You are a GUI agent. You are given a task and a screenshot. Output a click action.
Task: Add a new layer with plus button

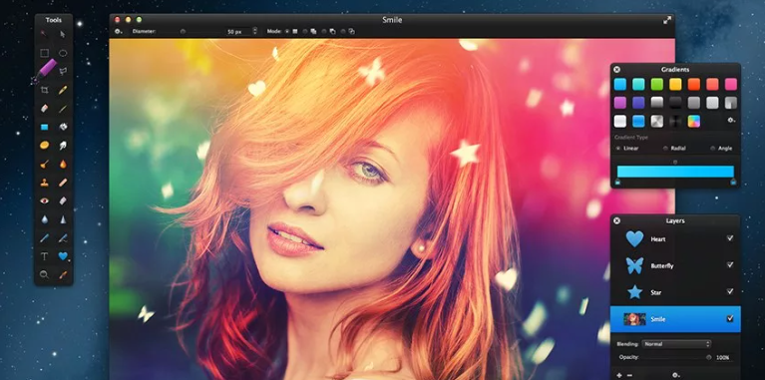pyautogui.click(x=619, y=375)
